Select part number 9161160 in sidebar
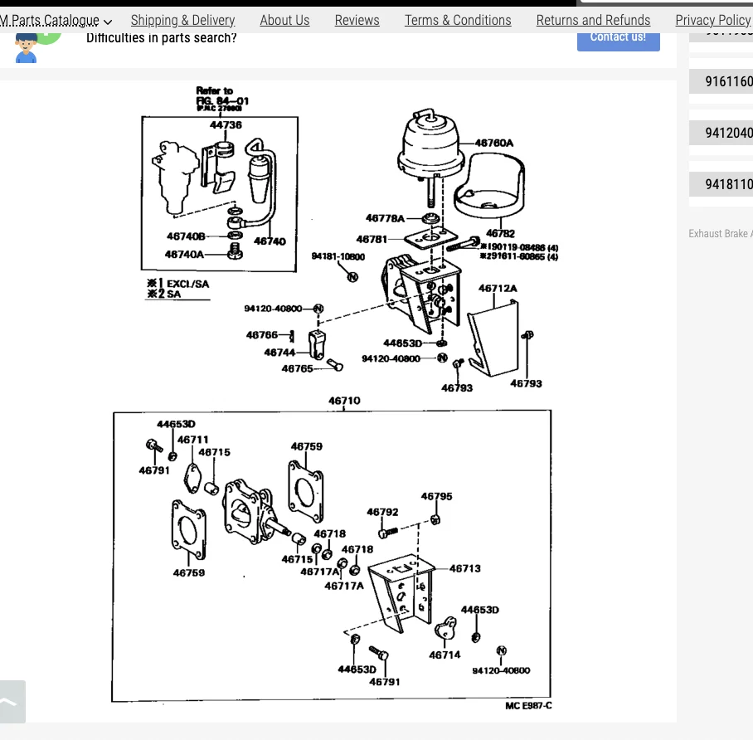Viewport: 753px width, 740px height. (x=722, y=81)
